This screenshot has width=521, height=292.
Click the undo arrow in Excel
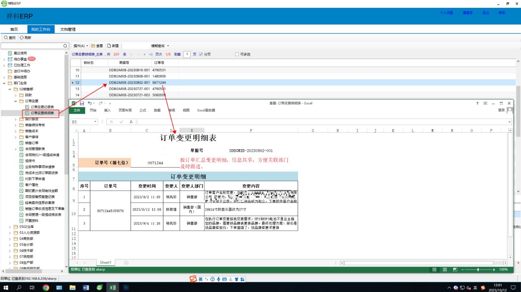pyautogui.click(x=90, y=103)
